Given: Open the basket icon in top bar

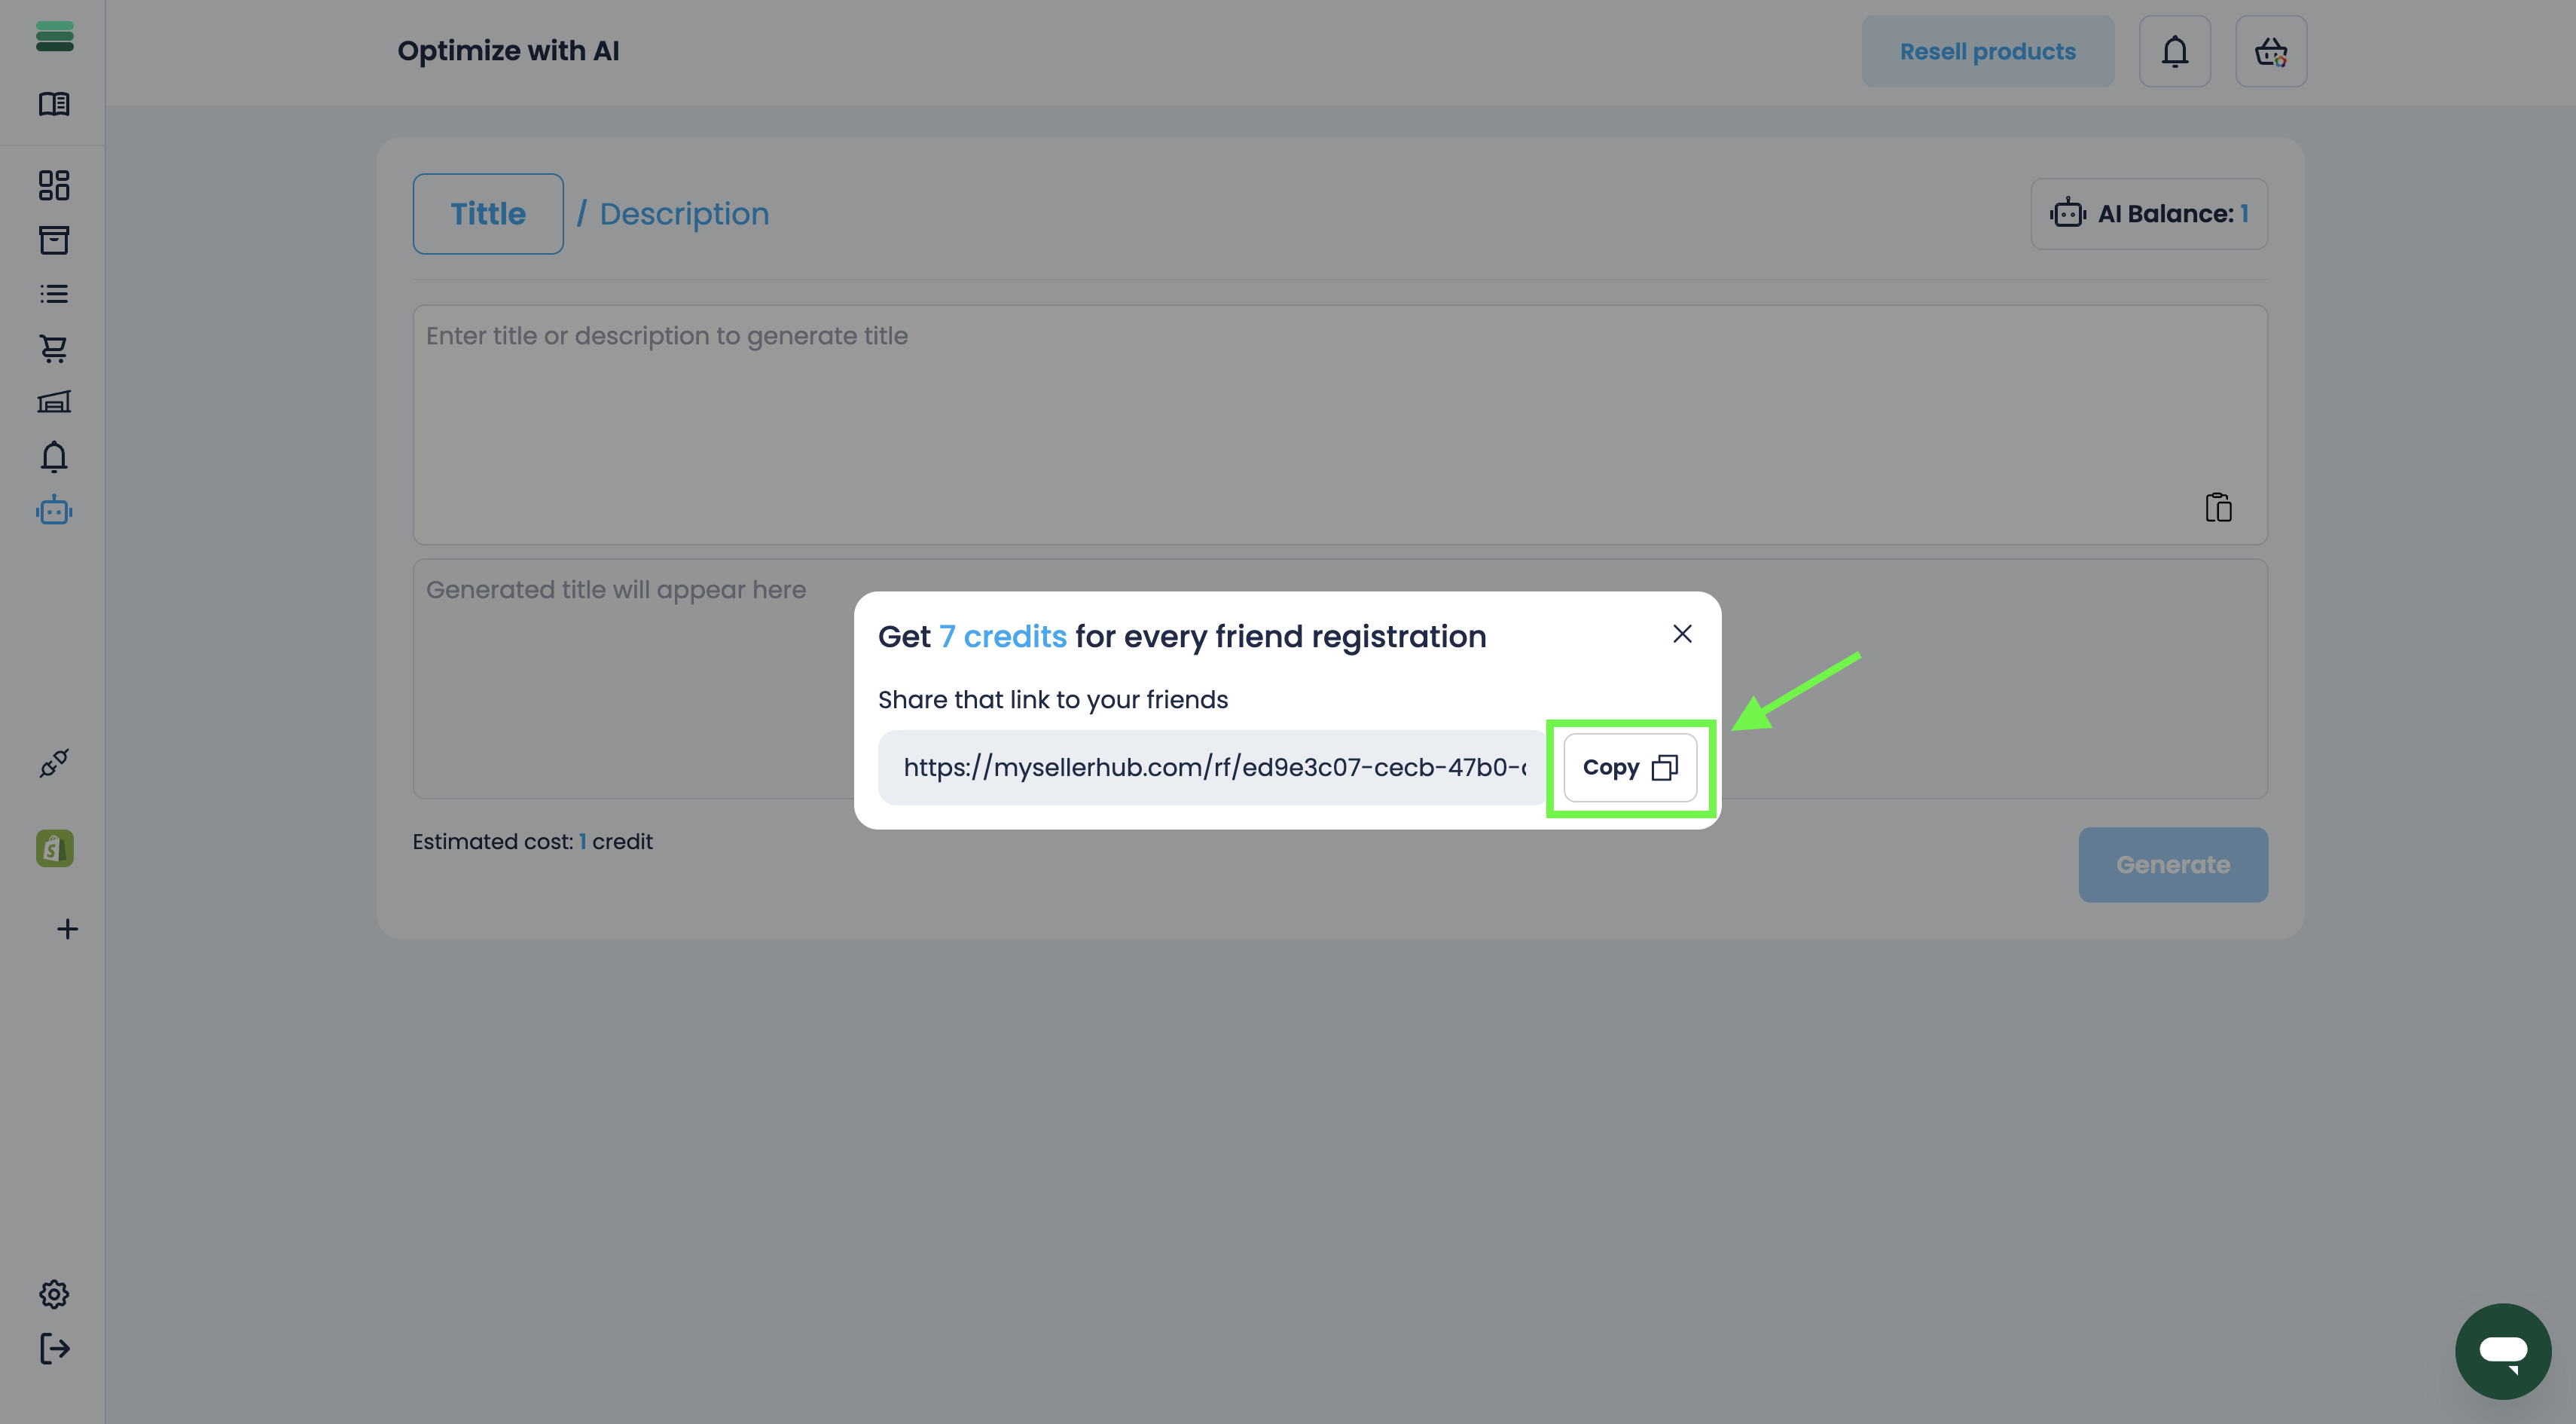Looking at the screenshot, I should click(2271, 51).
